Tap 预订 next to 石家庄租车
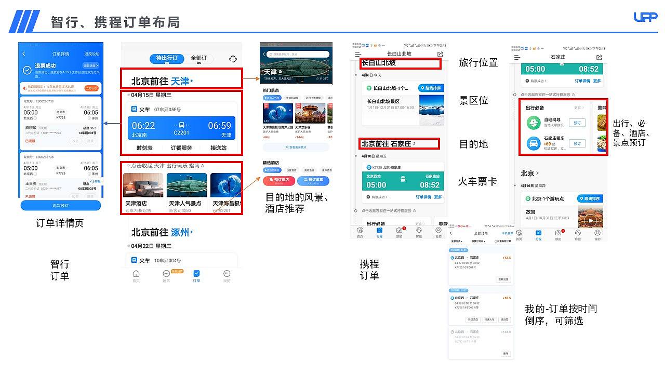665x374 pixels. point(577,143)
